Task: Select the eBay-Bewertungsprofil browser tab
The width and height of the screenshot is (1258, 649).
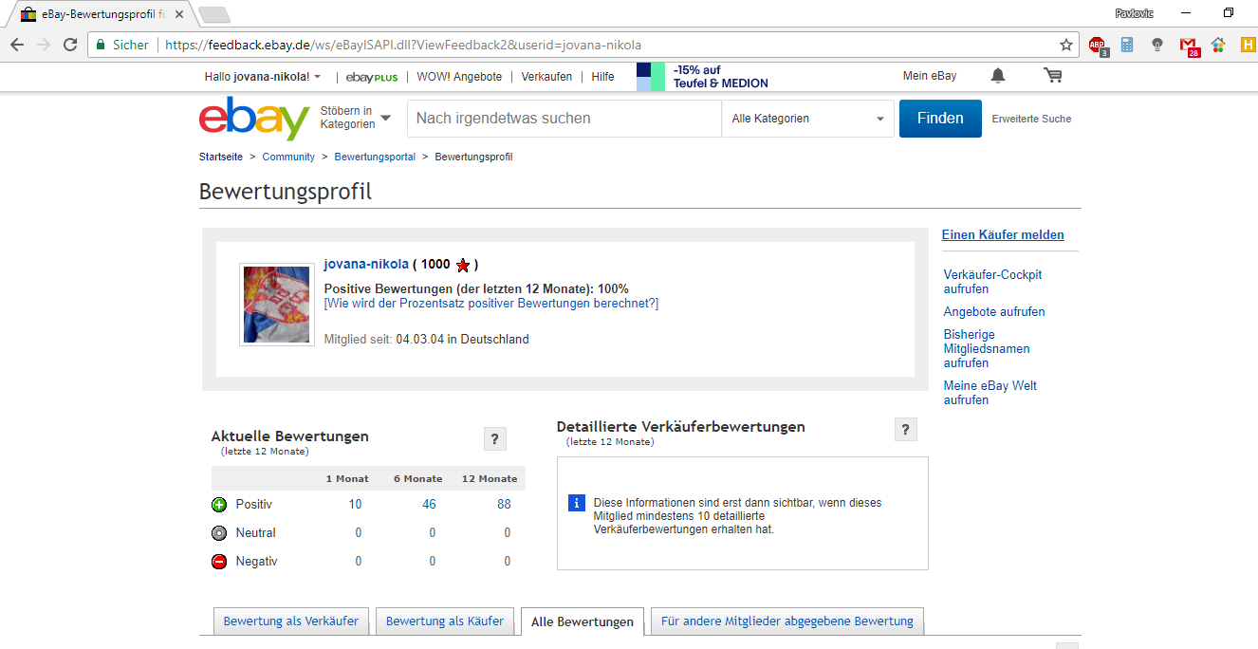Action: [102, 14]
